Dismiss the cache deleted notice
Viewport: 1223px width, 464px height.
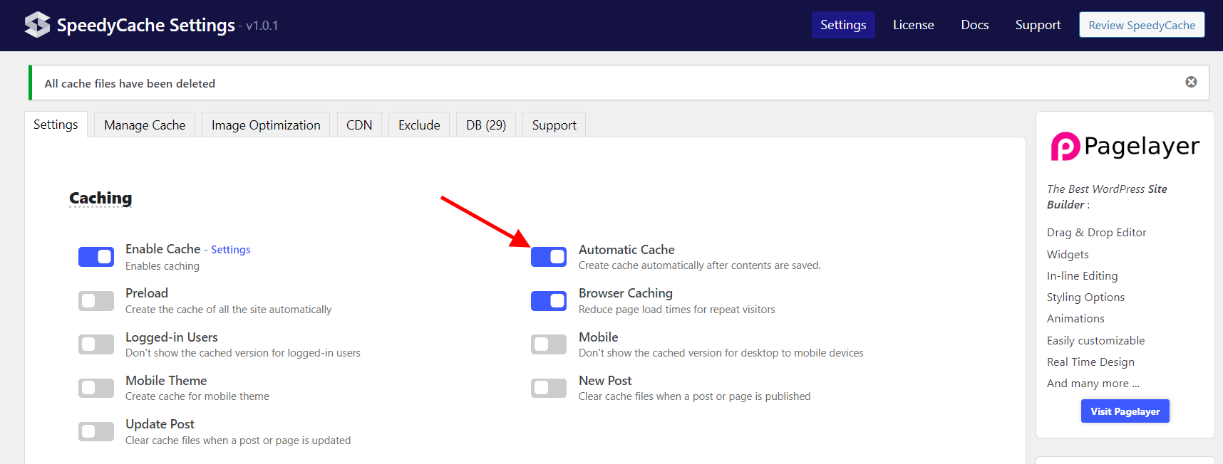1191,82
